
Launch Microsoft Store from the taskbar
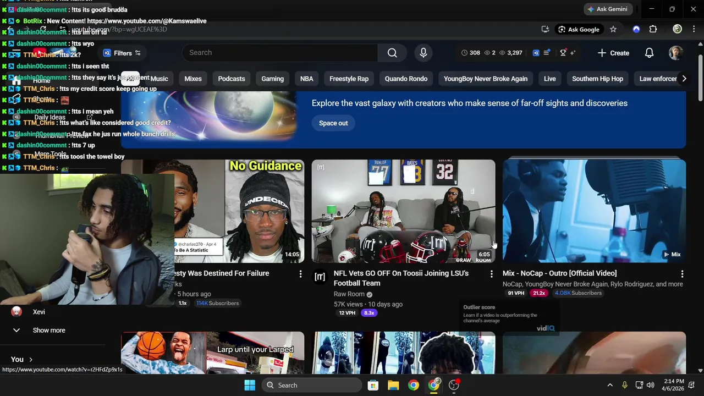tap(373, 385)
